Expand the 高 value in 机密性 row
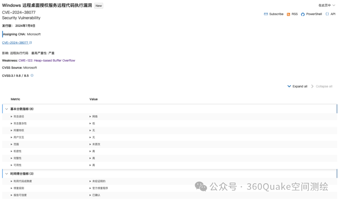 click(92, 151)
